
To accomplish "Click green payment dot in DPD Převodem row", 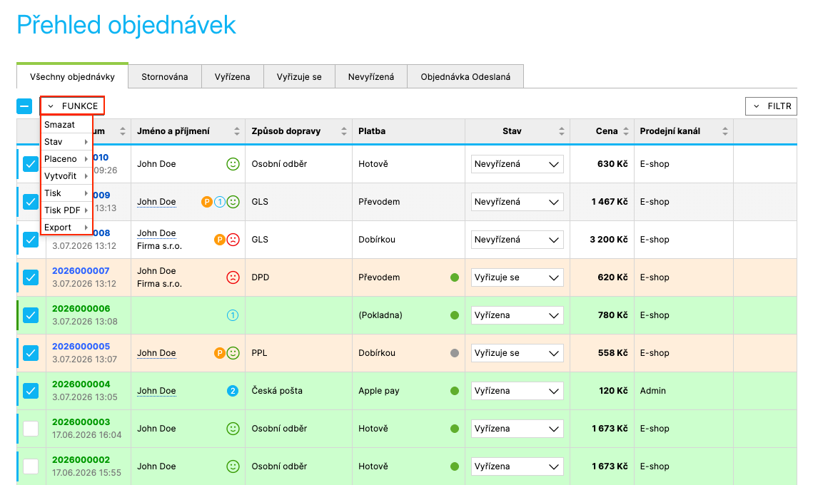I will (455, 277).
